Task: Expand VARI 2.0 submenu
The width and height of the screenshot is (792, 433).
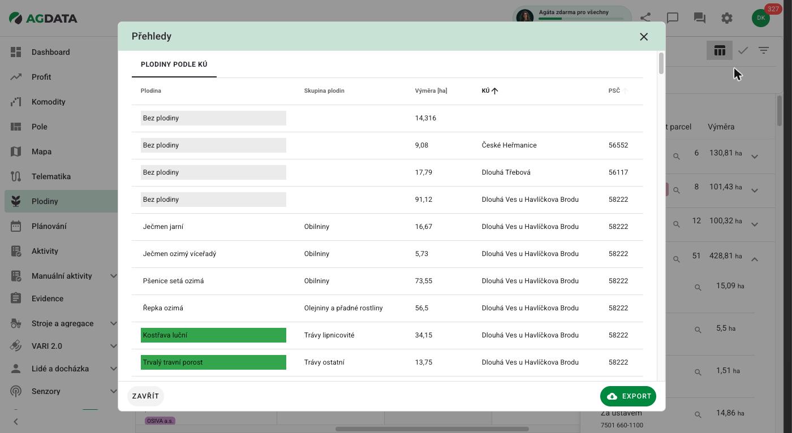Action: pos(114,346)
